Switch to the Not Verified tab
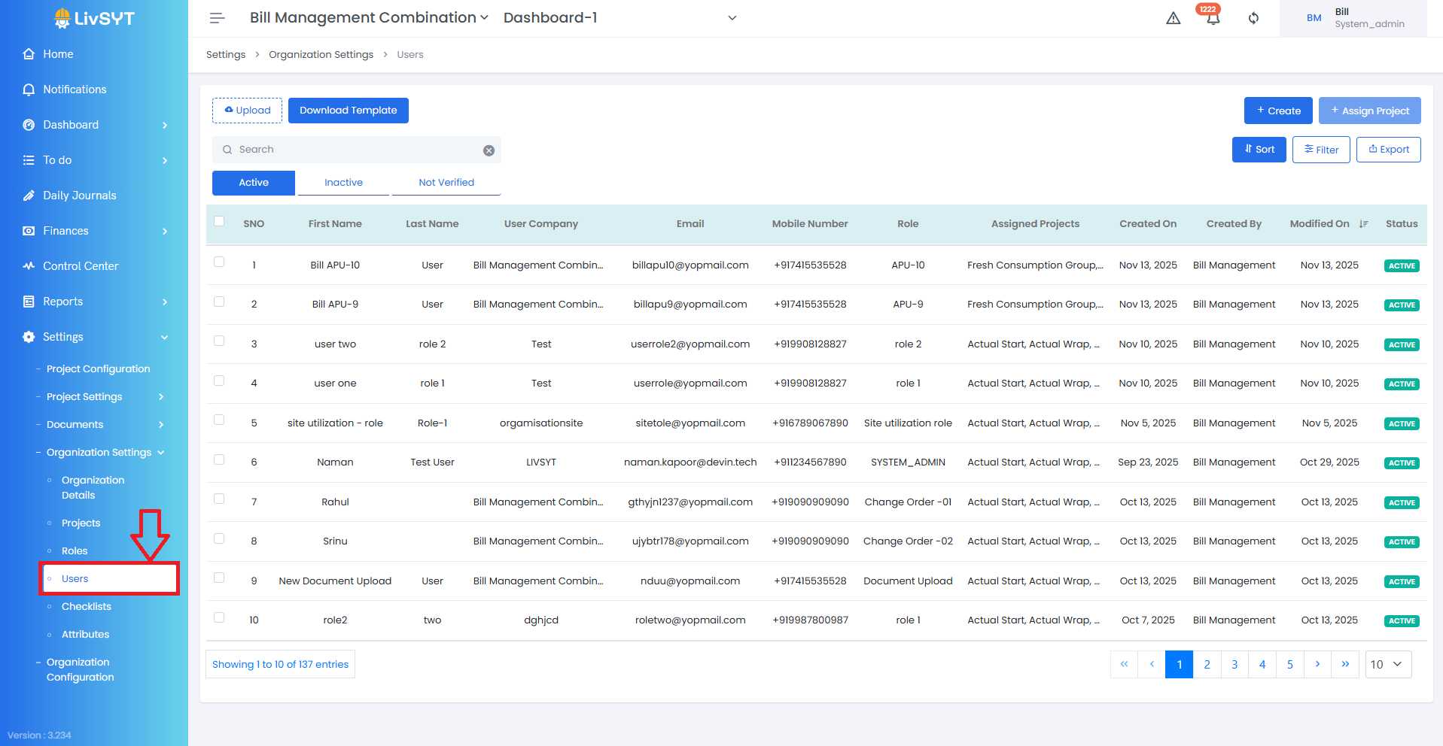The width and height of the screenshot is (1443, 746). pos(446,183)
